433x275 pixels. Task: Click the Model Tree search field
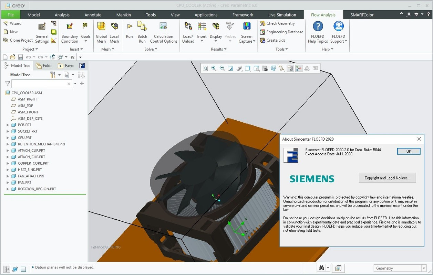(42, 84)
